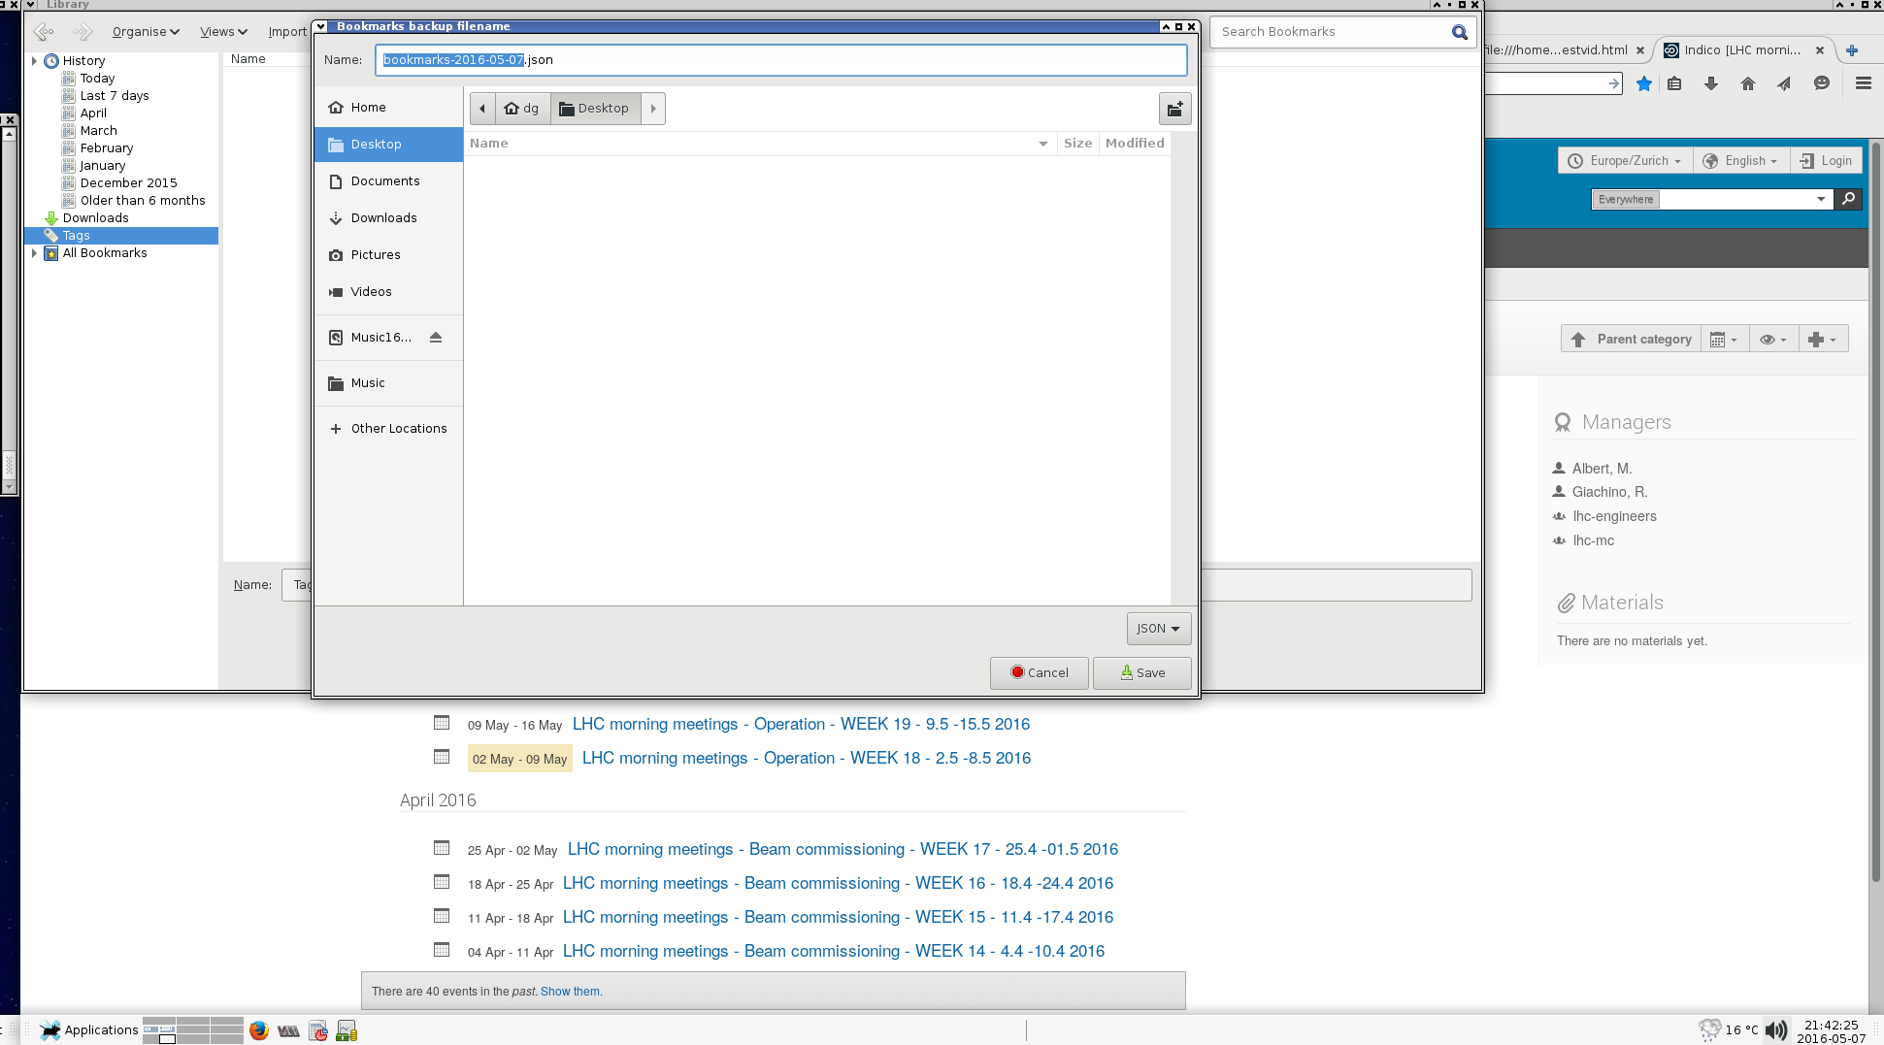Open the JSON file type dropdown

click(1158, 629)
